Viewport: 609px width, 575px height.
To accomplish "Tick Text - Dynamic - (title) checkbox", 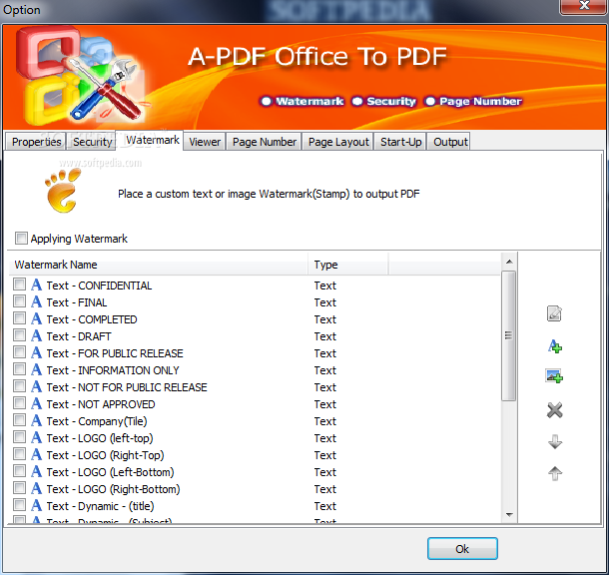I will coord(19,505).
